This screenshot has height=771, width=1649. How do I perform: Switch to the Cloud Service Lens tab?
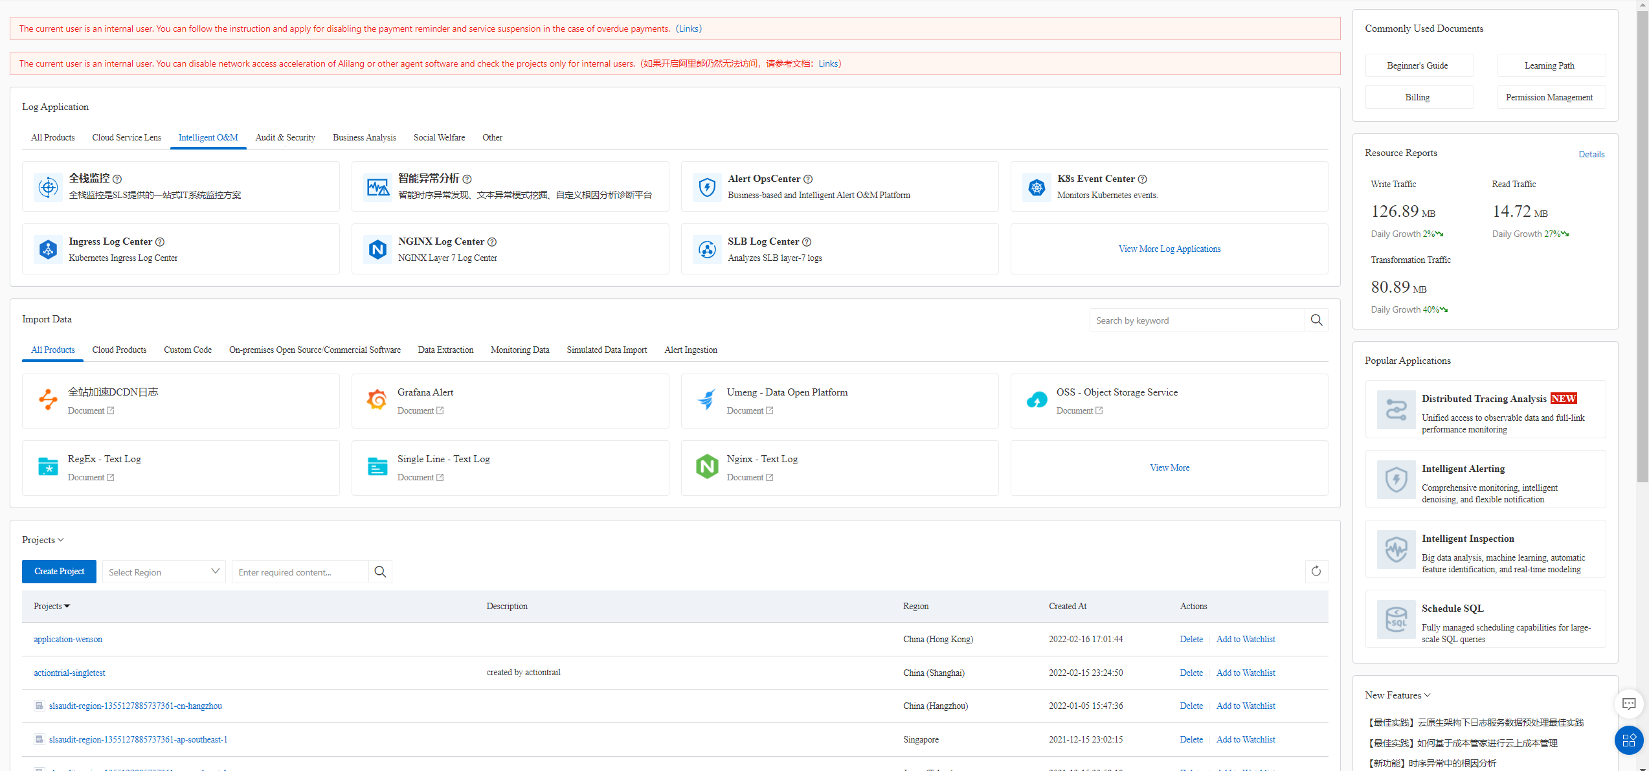tap(127, 137)
